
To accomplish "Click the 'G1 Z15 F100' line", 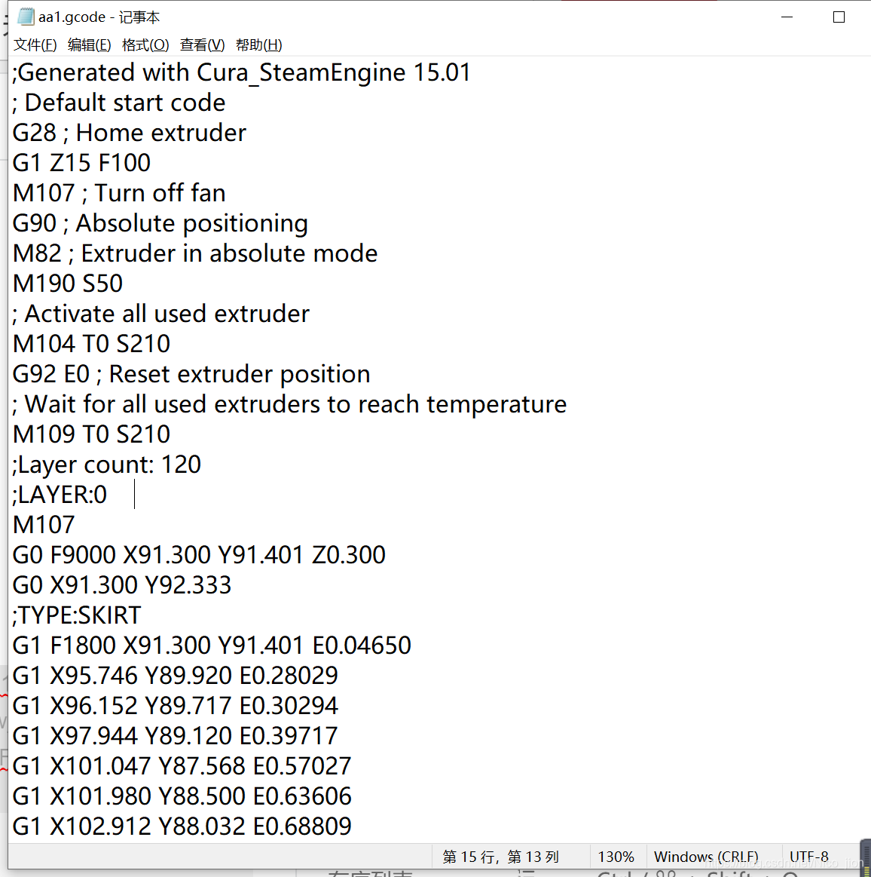I will click(x=81, y=164).
